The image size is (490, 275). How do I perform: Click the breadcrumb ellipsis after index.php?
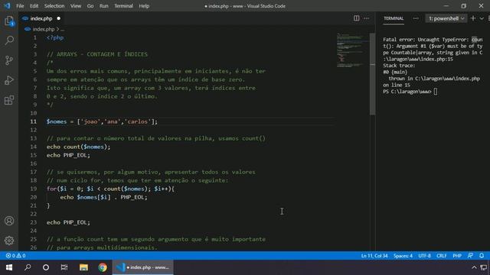[x=62, y=29]
